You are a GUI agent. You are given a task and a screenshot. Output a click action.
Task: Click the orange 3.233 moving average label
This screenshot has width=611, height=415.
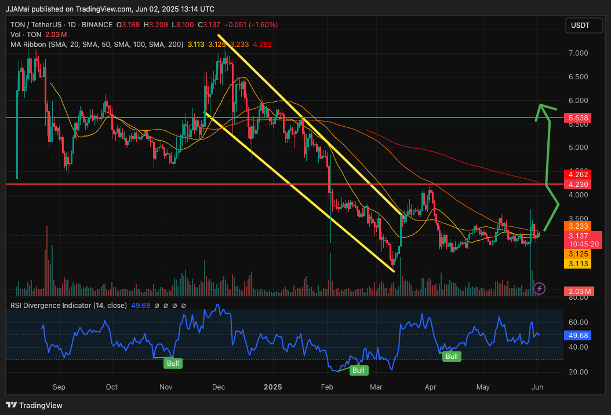pos(579,226)
